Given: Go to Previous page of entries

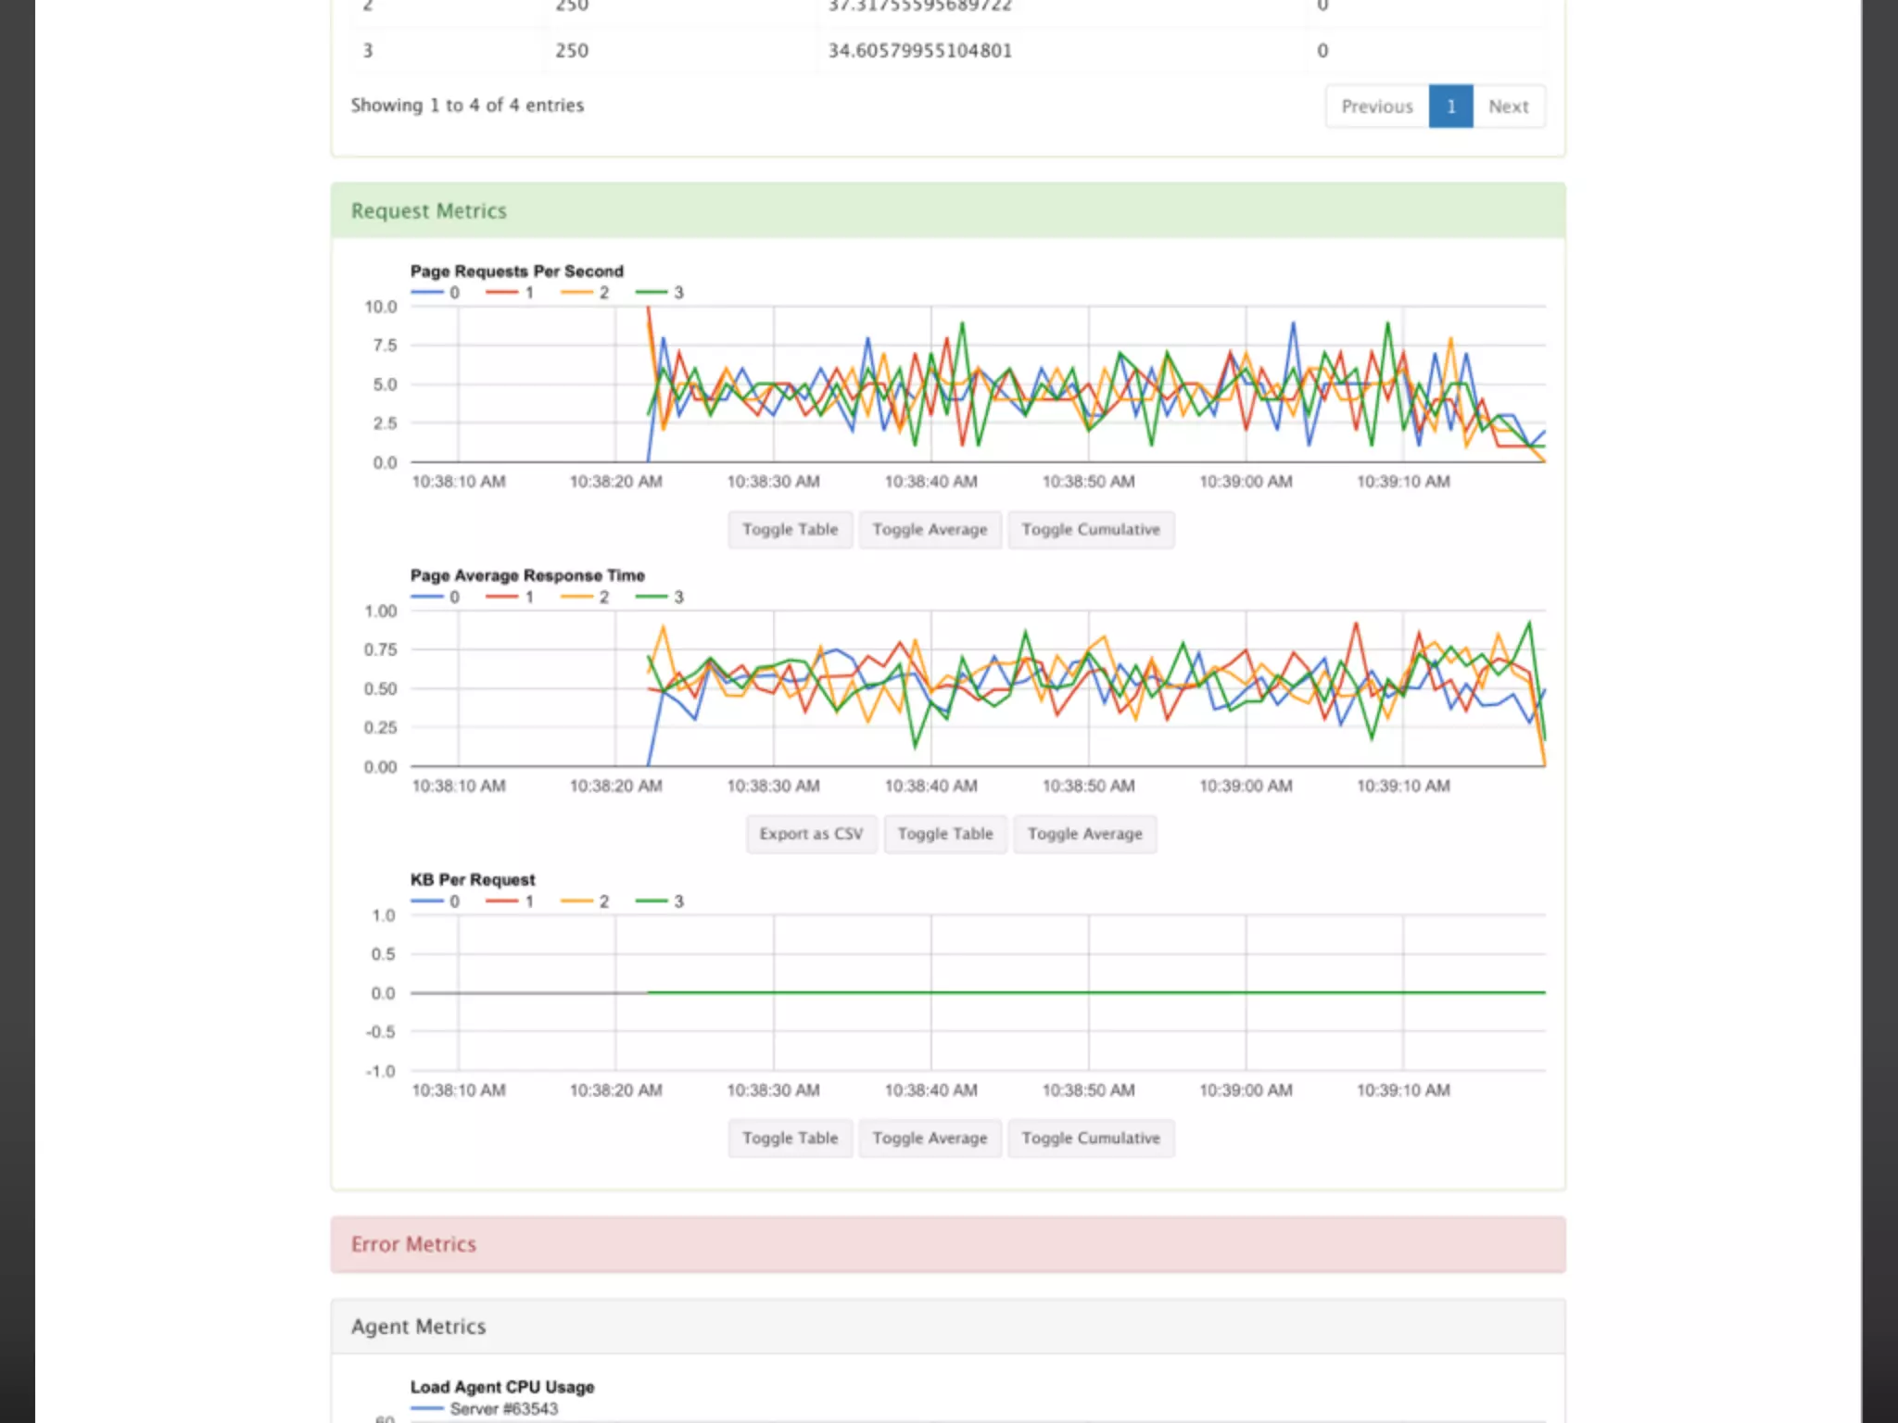Looking at the screenshot, I should (1376, 107).
